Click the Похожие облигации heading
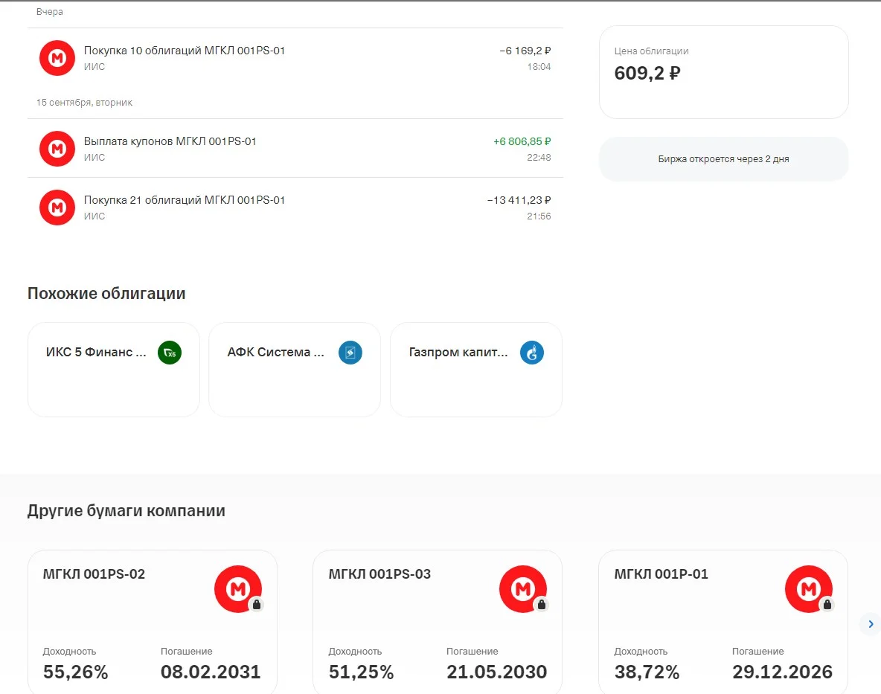This screenshot has width=881, height=694. [106, 294]
